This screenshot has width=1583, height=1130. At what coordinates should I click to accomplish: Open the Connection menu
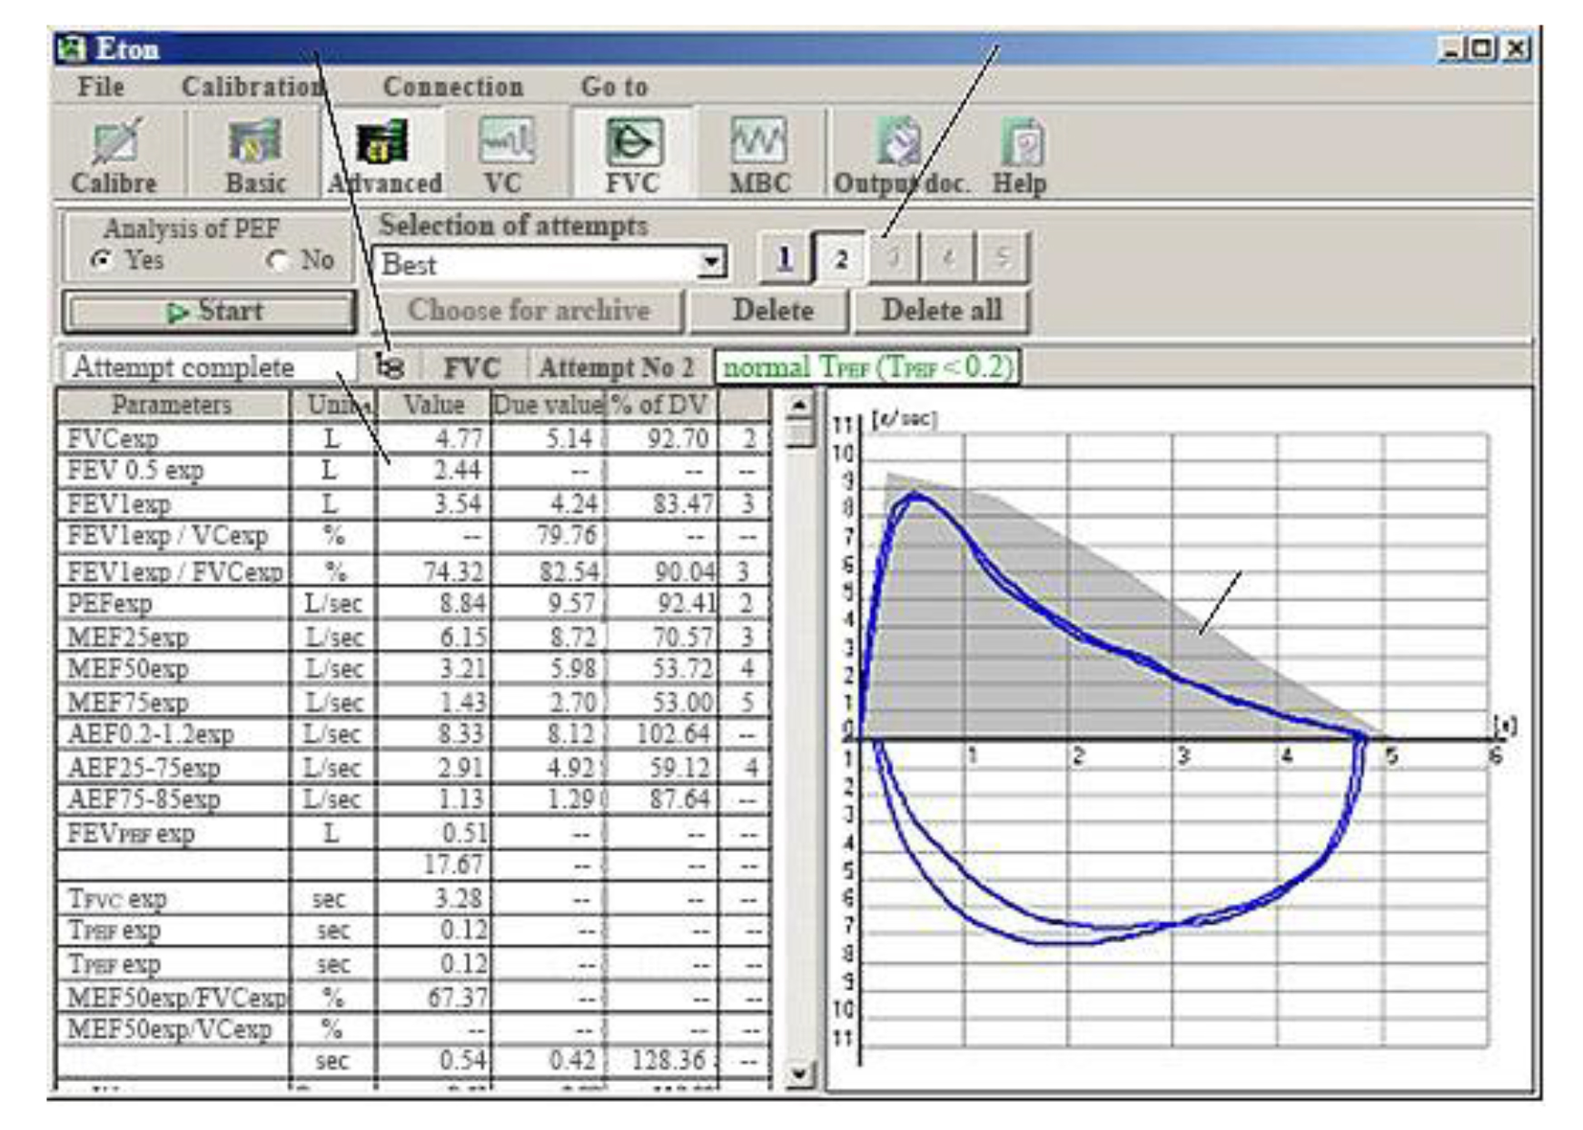[452, 87]
